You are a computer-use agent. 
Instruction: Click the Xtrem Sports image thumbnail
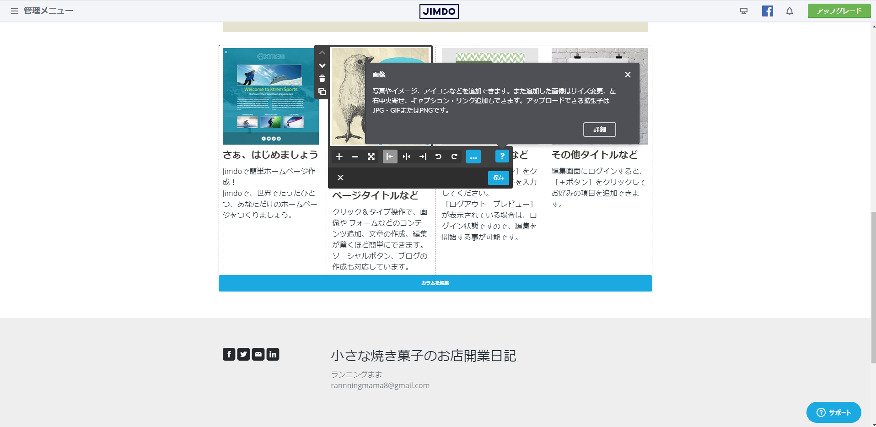tap(271, 96)
